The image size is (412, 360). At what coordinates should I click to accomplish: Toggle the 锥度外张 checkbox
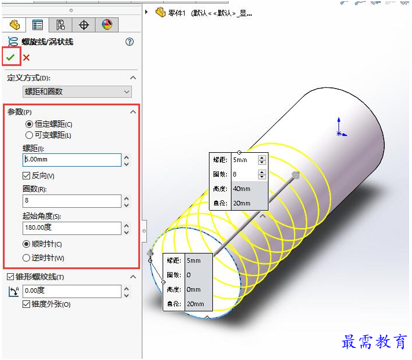click(26, 304)
